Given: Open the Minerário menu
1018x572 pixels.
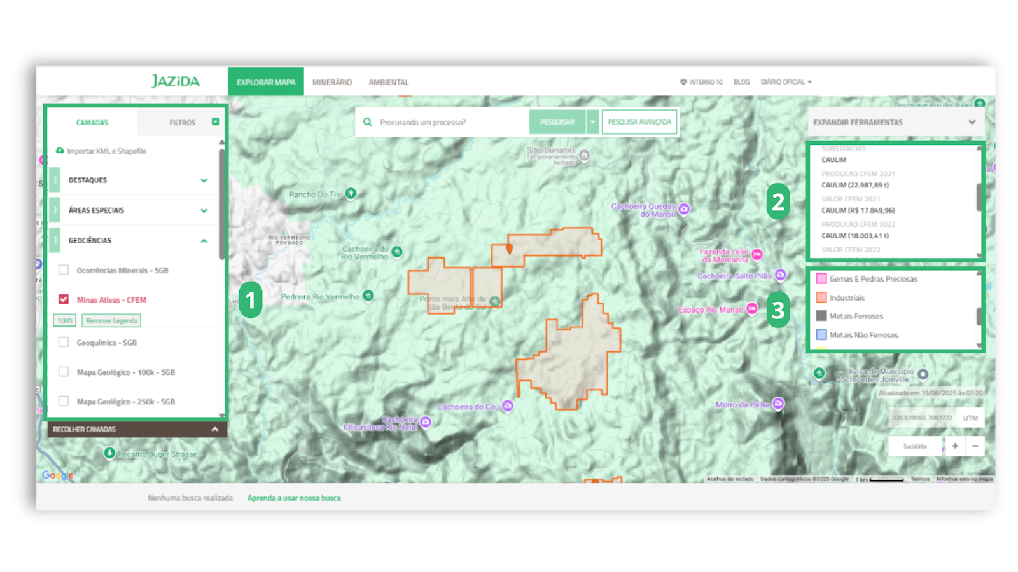Looking at the screenshot, I should (x=332, y=83).
